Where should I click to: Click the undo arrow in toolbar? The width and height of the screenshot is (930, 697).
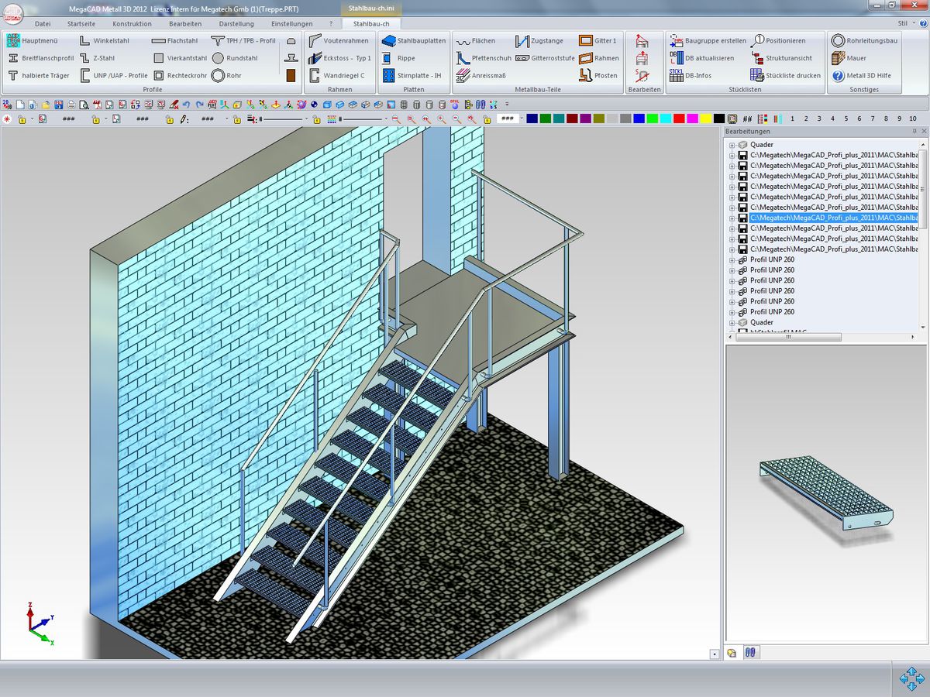pyautogui.click(x=186, y=105)
